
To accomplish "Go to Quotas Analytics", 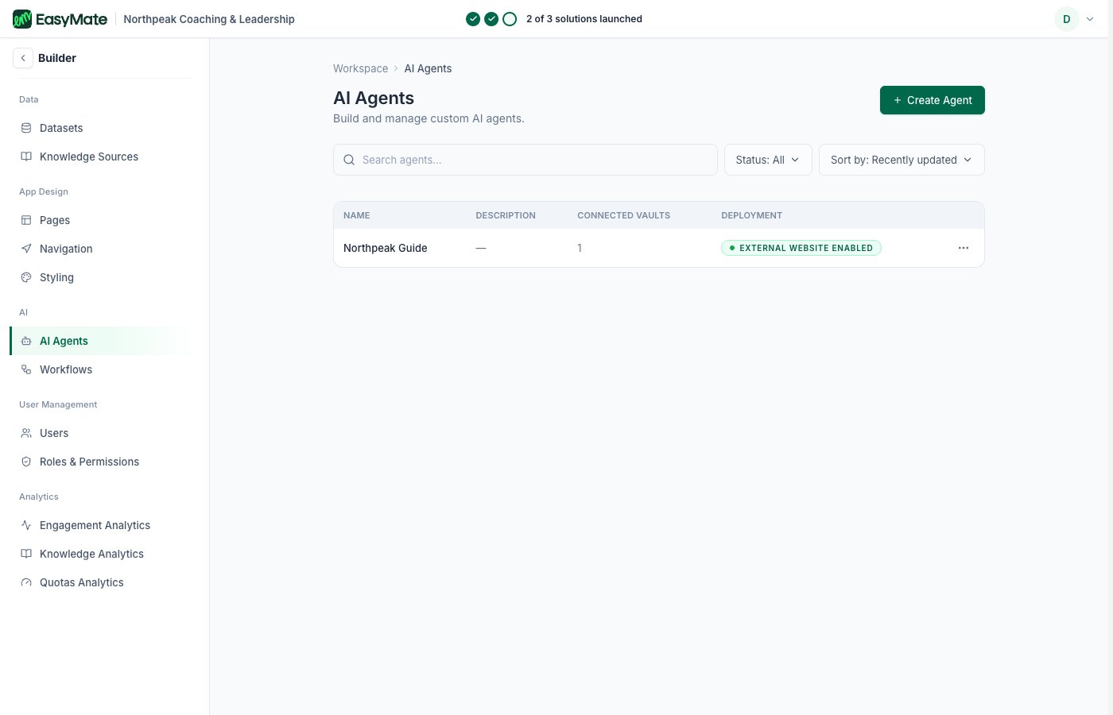I will [x=100, y=582].
